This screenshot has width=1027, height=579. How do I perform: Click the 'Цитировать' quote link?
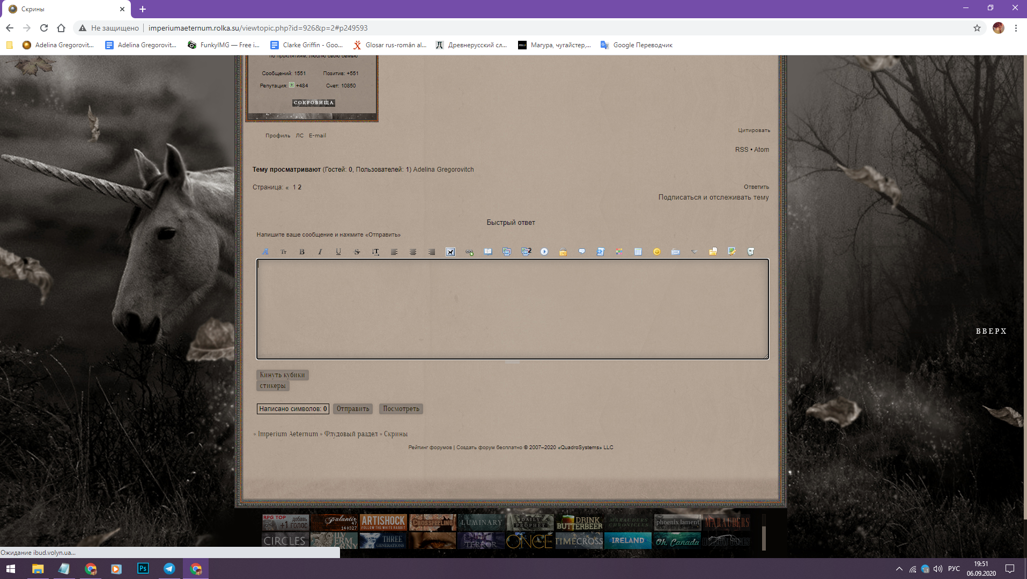[754, 130]
